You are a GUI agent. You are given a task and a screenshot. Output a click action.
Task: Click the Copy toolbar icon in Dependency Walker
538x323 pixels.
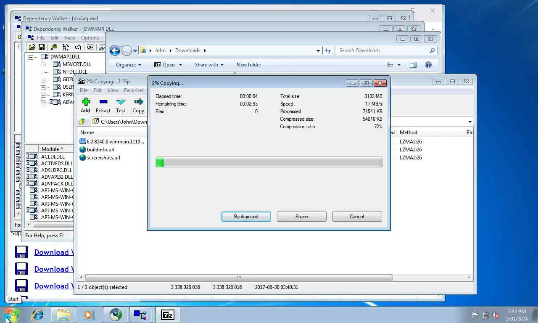[x=54, y=48]
